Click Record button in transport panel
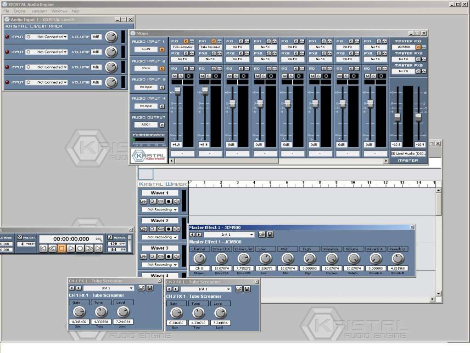Screen dimensions: 470x353 click(80, 248)
